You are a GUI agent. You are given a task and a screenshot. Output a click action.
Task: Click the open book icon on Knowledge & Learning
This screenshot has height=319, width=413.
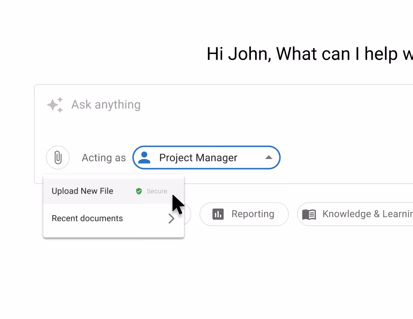[x=309, y=214]
